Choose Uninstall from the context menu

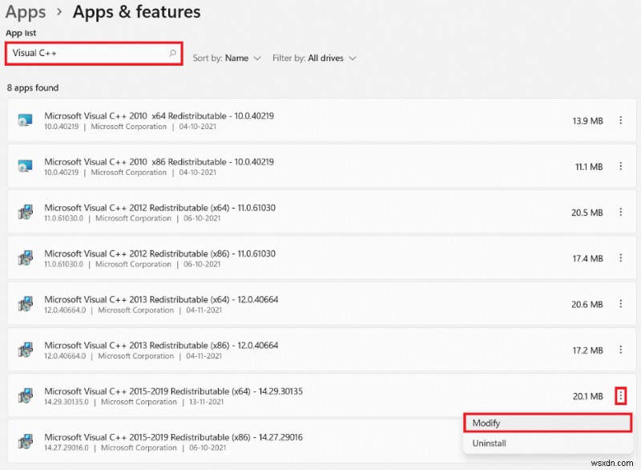point(548,443)
